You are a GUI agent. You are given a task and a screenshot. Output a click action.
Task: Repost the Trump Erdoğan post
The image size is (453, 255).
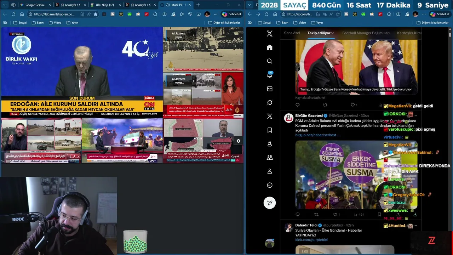click(x=325, y=105)
